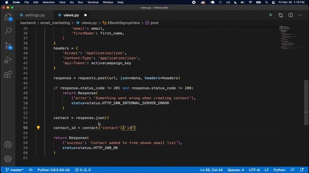Viewport: 309px width, 173px height.
Task: Click 'activecampaign_key' on line 42
Action: 111,63
